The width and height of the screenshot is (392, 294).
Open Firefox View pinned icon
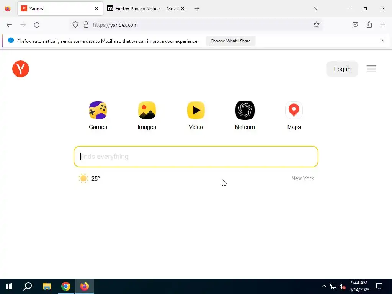[x=8, y=9]
